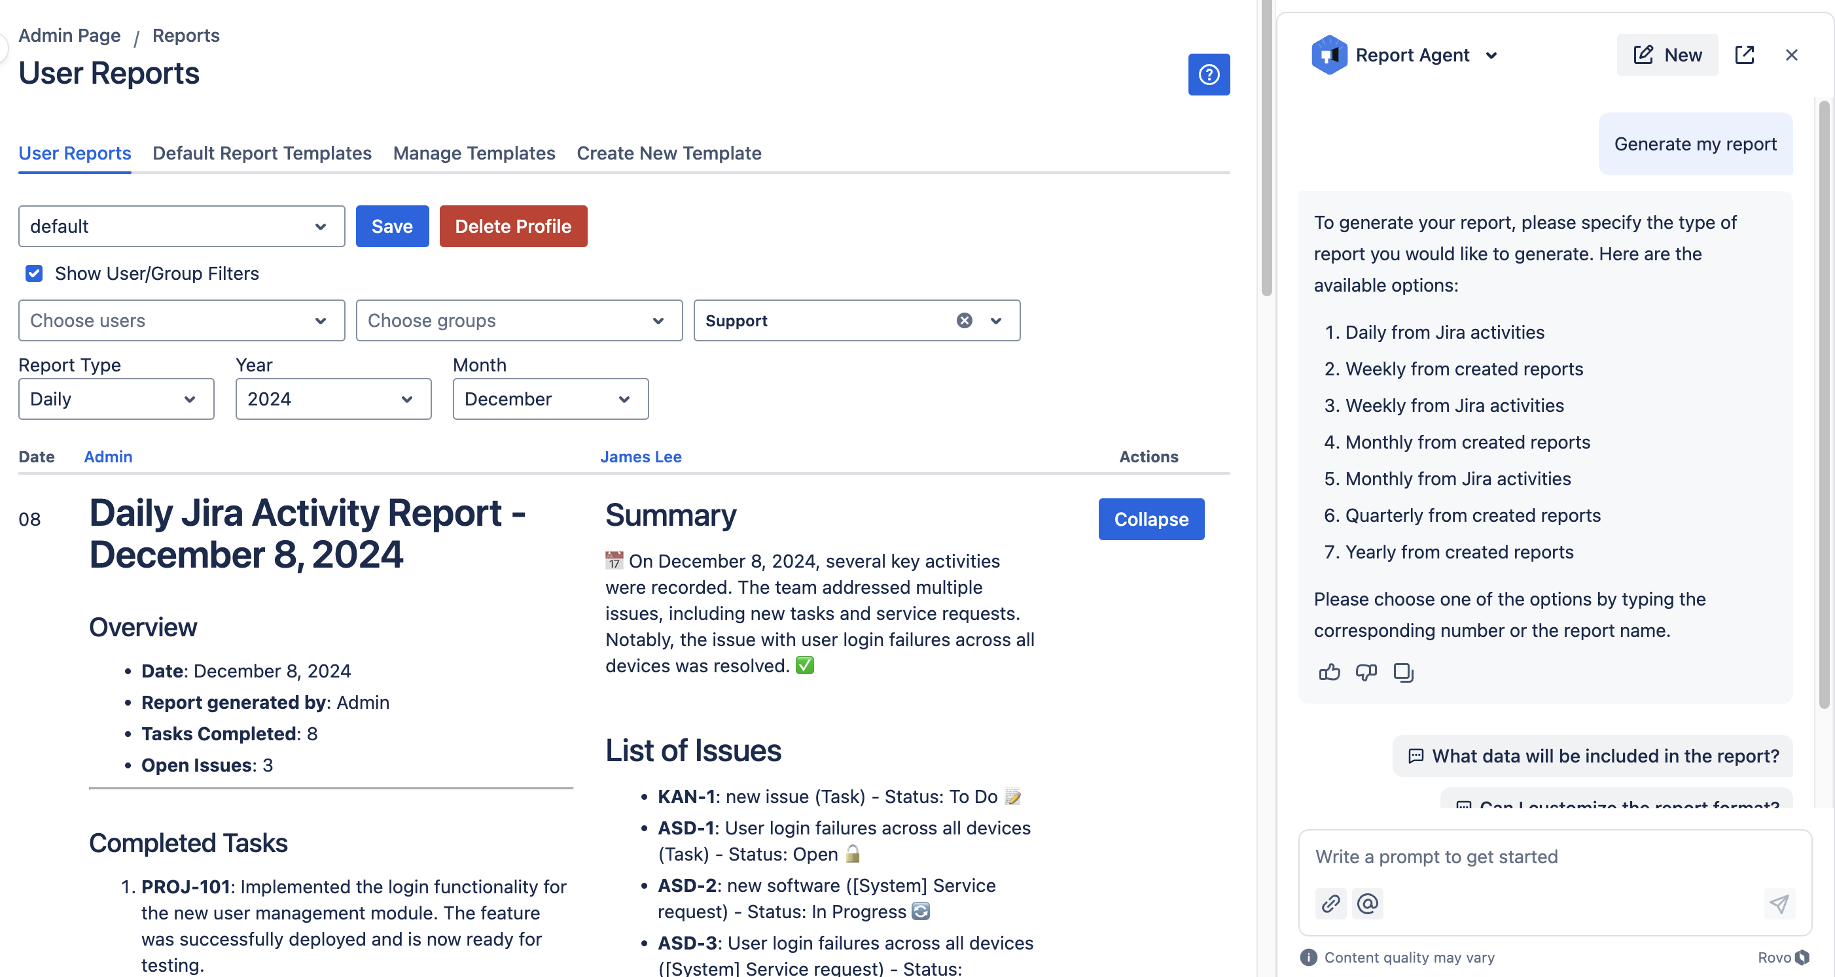Open the Create New Template tab
Viewport: 1835px width, 977px height.
pyautogui.click(x=668, y=153)
